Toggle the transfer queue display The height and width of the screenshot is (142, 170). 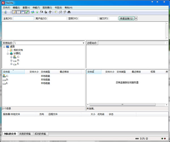tap(27, 12)
